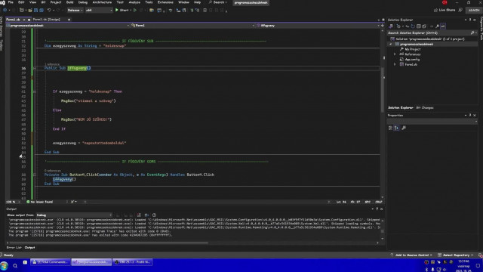Viewport: 483px width, 272px height.
Task: Click the No issues found indicator
Action: (x=40, y=202)
